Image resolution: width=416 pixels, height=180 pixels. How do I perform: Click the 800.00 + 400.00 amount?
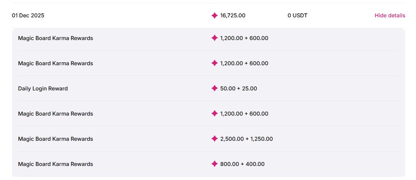242,164
